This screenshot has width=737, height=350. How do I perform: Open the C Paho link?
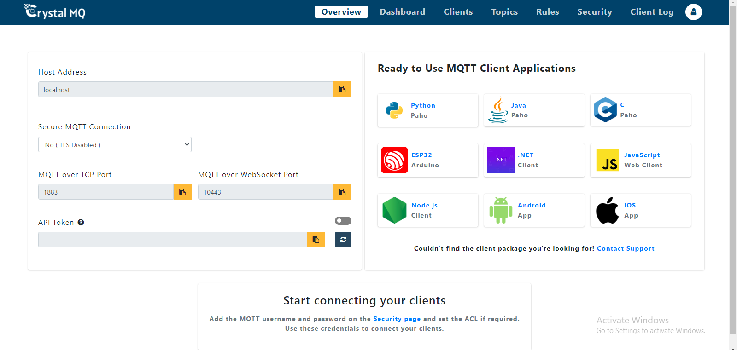pos(622,105)
